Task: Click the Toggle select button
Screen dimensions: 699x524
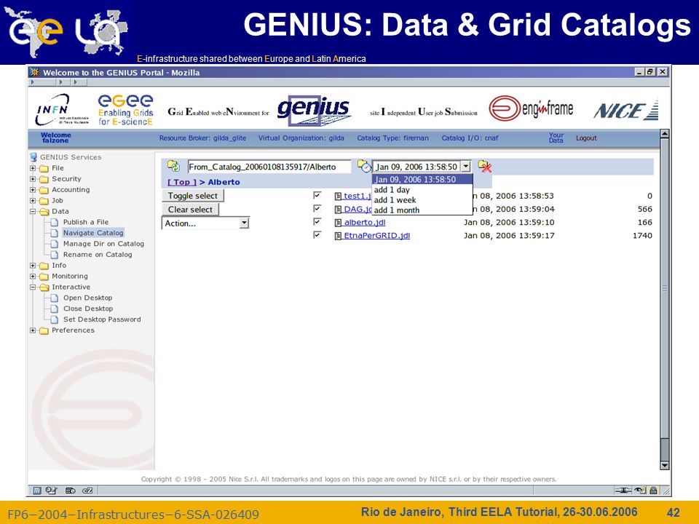Action: pyautogui.click(x=192, y=196)
